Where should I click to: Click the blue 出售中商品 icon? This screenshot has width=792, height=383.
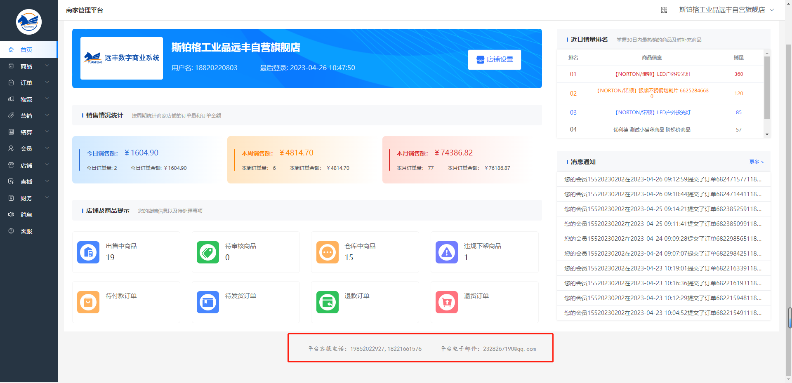[x=88, y=252]
